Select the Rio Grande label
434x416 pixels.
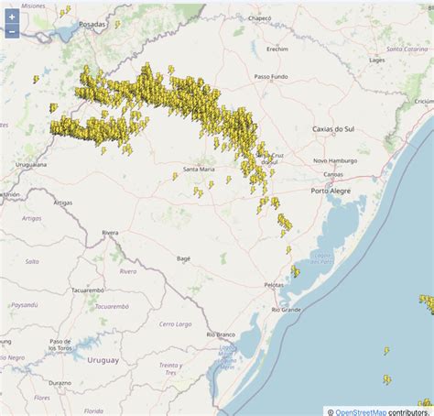coord(286,310)
